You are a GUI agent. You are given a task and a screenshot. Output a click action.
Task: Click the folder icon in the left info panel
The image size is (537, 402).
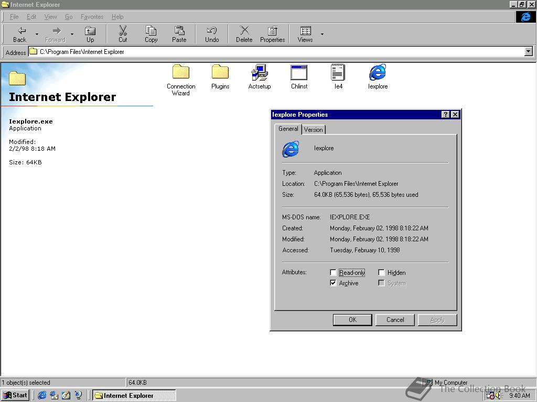coord(17,78)
